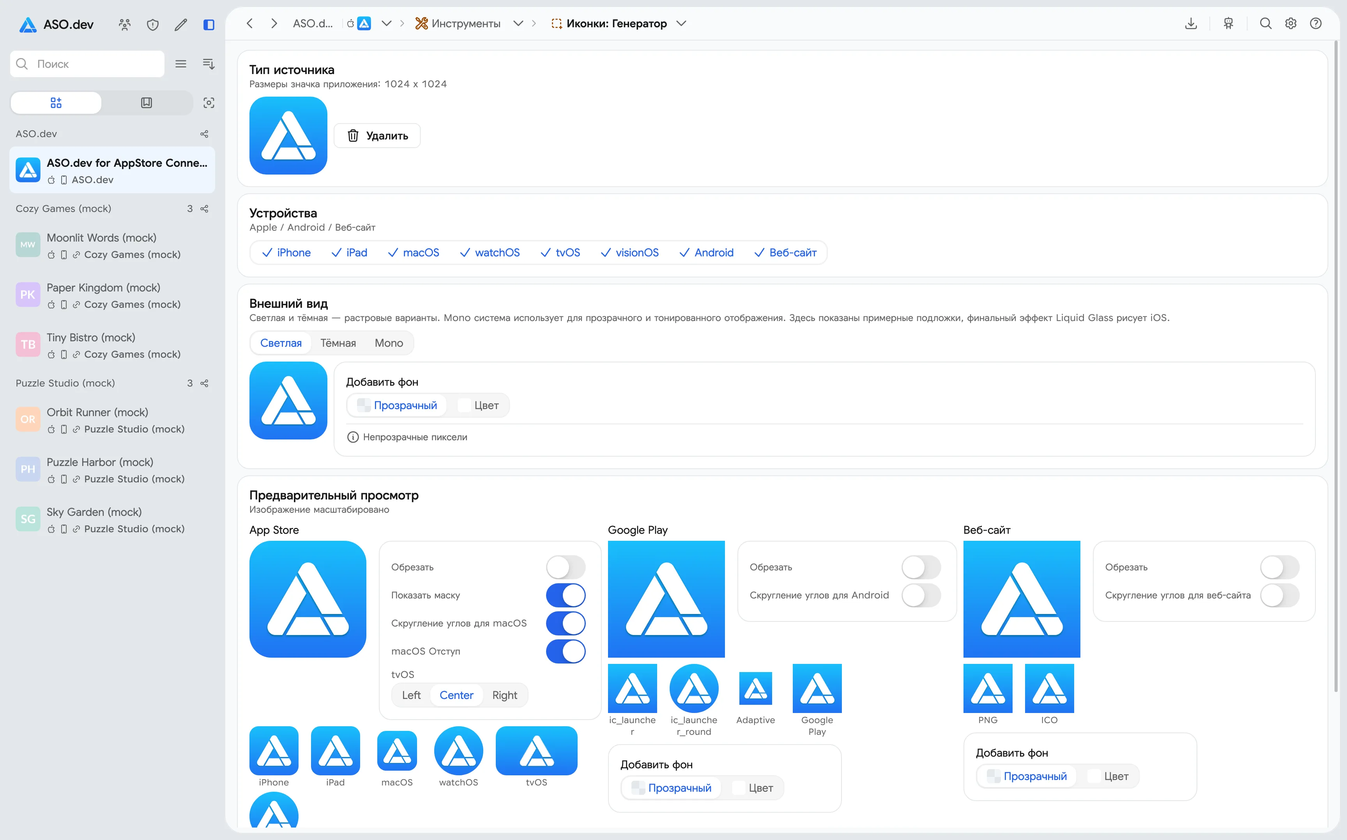Open the list view menu icon beside search
This screenshot has width=1347, height=840.
coord(180,64)
